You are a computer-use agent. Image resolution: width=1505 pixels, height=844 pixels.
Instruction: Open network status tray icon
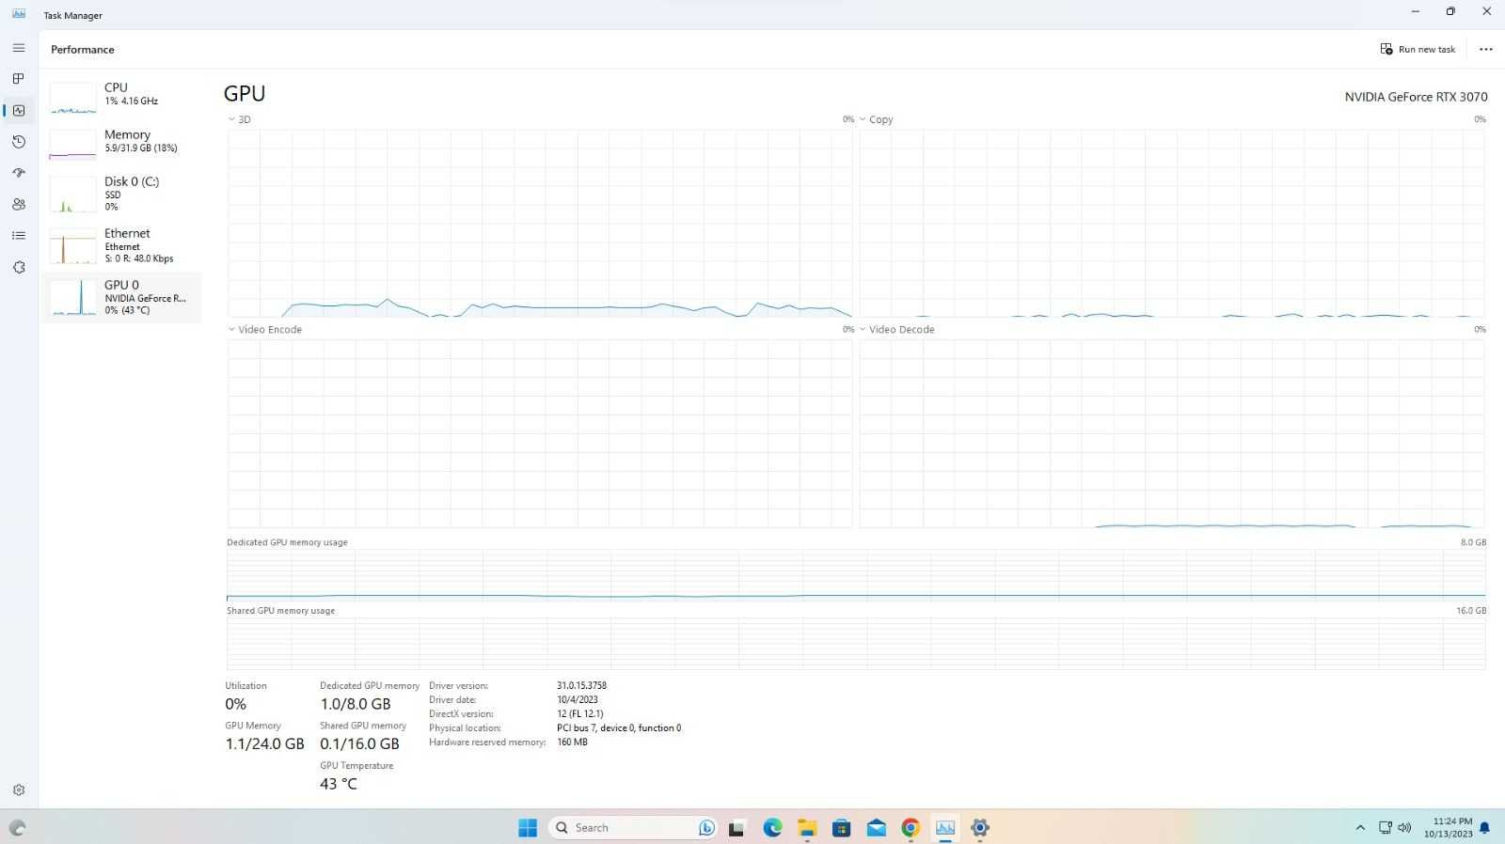(x=1386, y=827)
